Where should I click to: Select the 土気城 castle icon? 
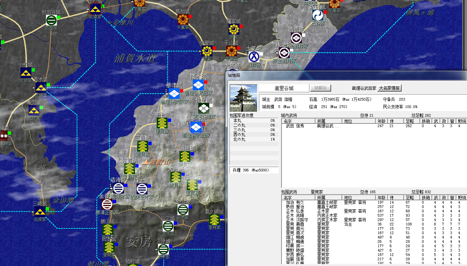[x=254, y=57]
